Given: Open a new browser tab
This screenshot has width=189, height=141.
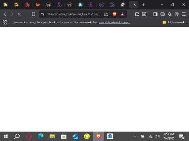Looking at the screenshot, I should click(143, 5).
